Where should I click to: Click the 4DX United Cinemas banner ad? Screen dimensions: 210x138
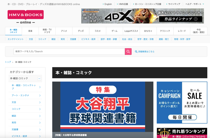click(x=143, y=16)
